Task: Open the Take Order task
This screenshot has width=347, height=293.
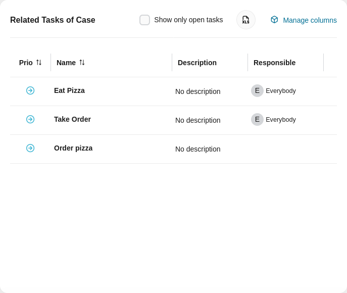Action: [72, 119]
